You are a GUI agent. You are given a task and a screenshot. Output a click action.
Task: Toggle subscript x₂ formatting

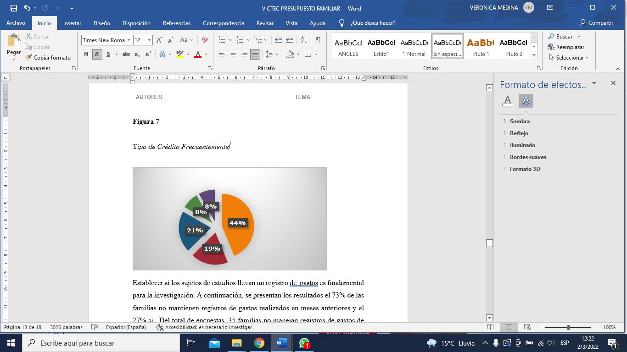click(137, 54)
